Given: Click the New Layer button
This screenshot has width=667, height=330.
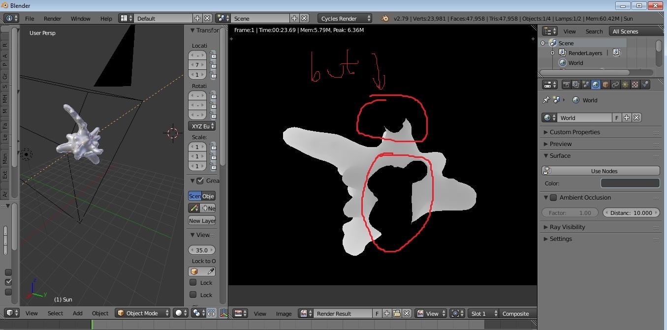Looking at the screenshot, I should tap(202, 221).
